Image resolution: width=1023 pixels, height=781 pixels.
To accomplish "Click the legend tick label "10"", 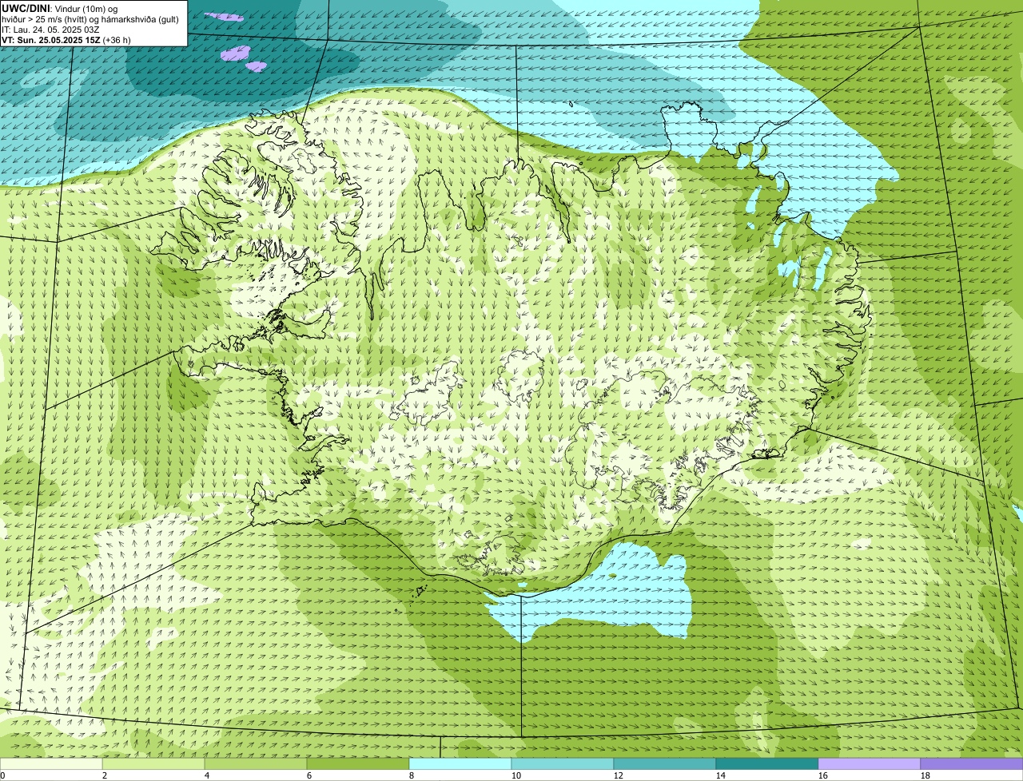I will (516, 775).
